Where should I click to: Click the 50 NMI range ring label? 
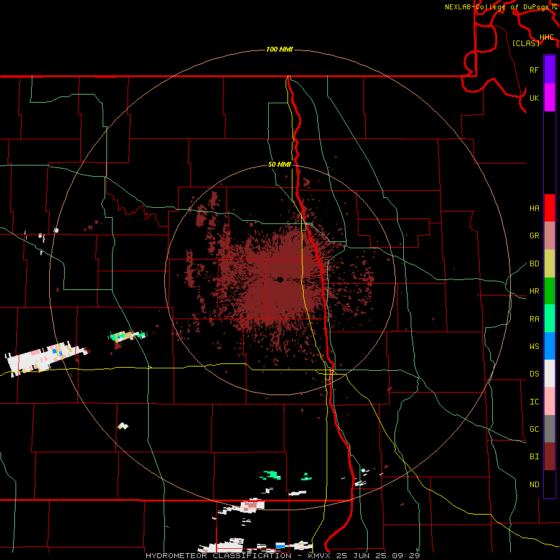click(279, 164)
